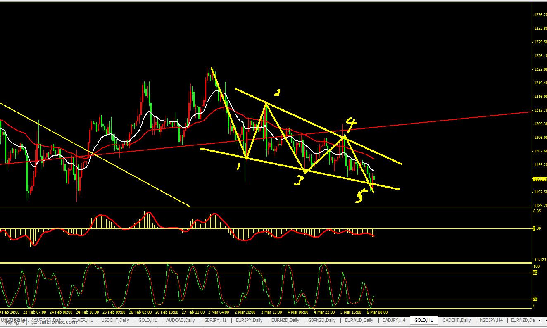This screenshot has height=328, width=547.
Task: Click the stochastic level 80 label
Action: [x=535, y=273]
